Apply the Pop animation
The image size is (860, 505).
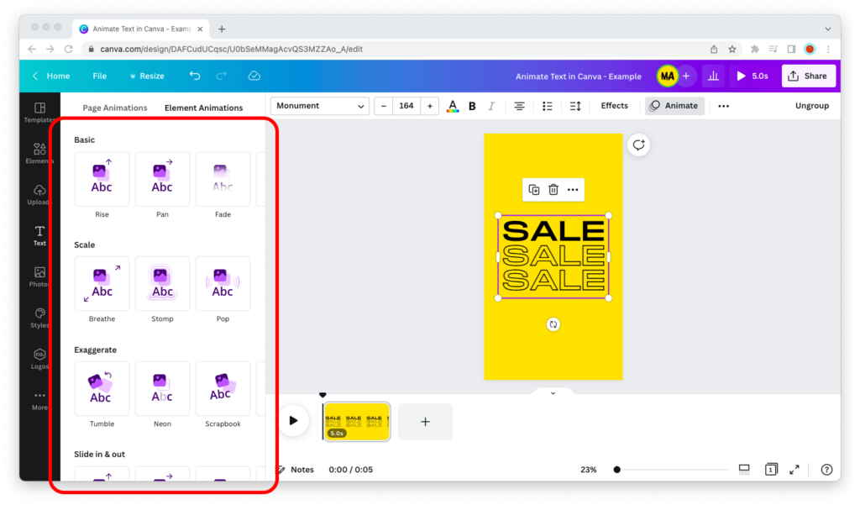223,284
